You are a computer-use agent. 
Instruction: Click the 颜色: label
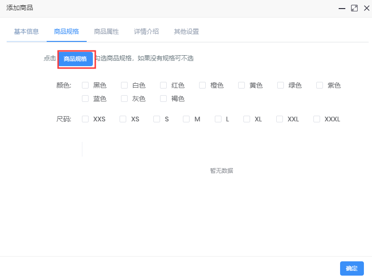[64, 85]
